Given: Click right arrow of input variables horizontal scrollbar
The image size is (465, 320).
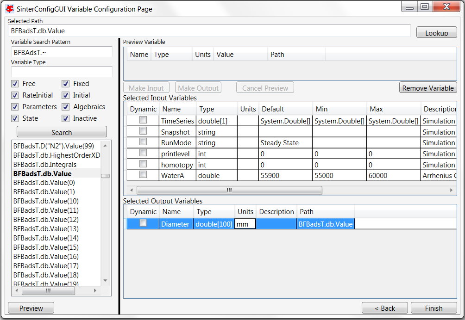Looking at the screenshot, I should pyautogui.click(x=452, y=190).
